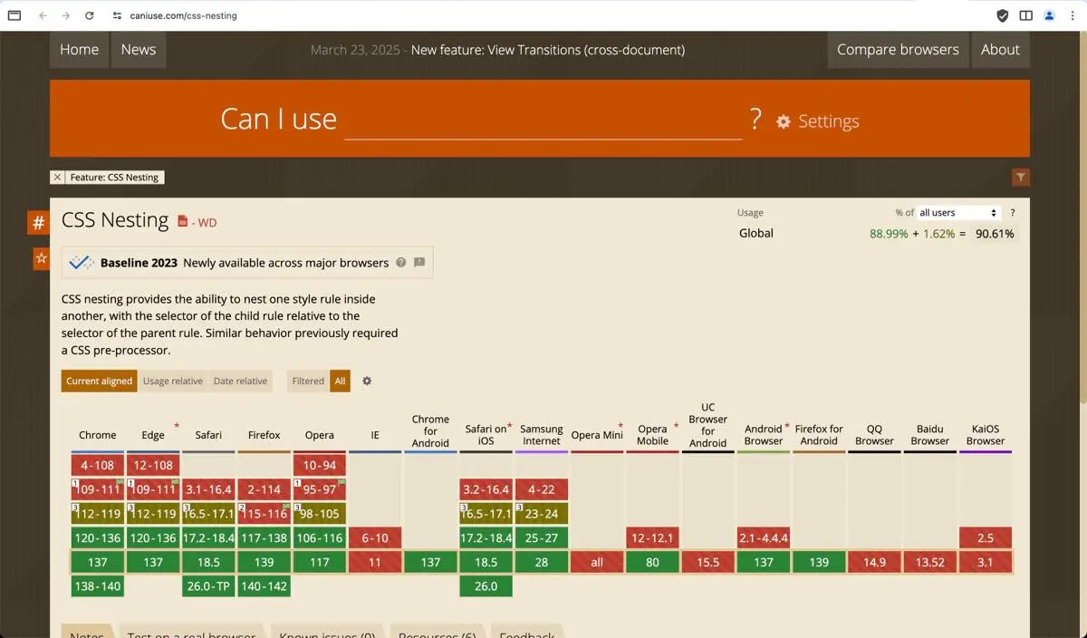Reload the page in the browser toolbar
Viewport: 1087px width, 638px height.
(x=89, y=15)
